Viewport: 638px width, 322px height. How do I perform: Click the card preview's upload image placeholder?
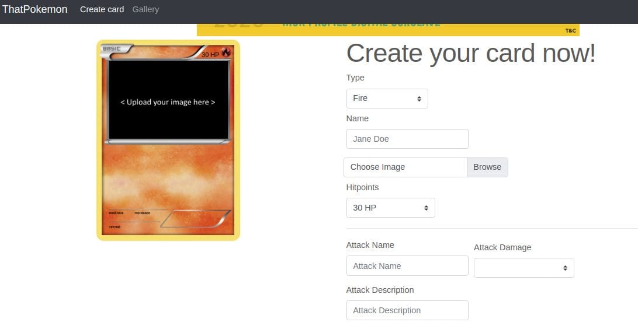[168, 100]
